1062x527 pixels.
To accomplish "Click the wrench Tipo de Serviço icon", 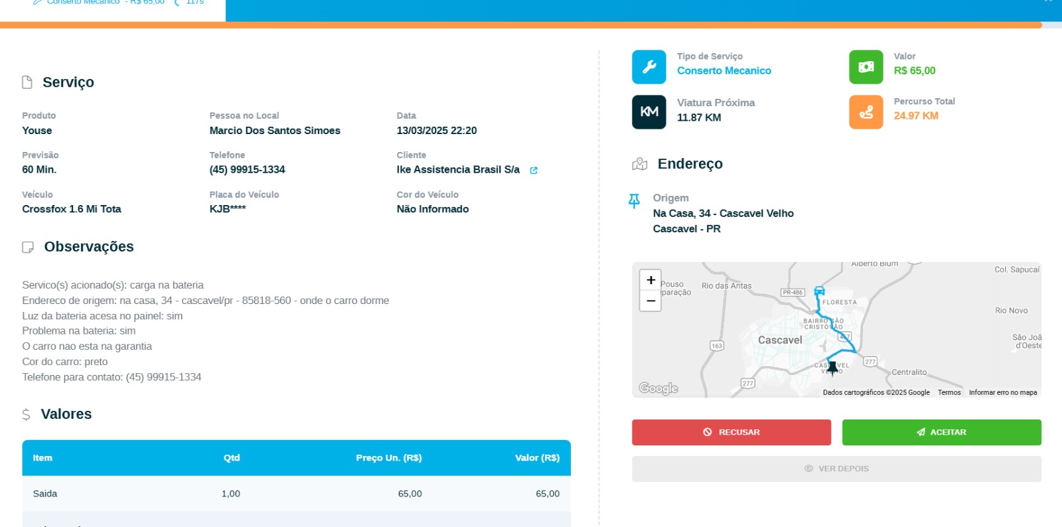I will (648, 67).
